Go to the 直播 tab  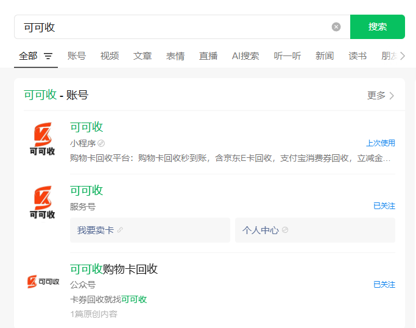pos(208,56)
